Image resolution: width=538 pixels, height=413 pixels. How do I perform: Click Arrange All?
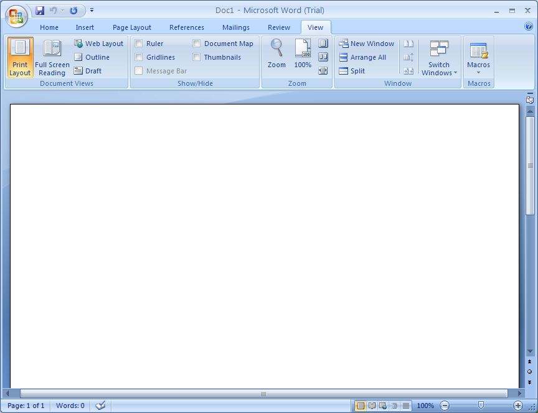pyautogui.click(x=362, y=57)
